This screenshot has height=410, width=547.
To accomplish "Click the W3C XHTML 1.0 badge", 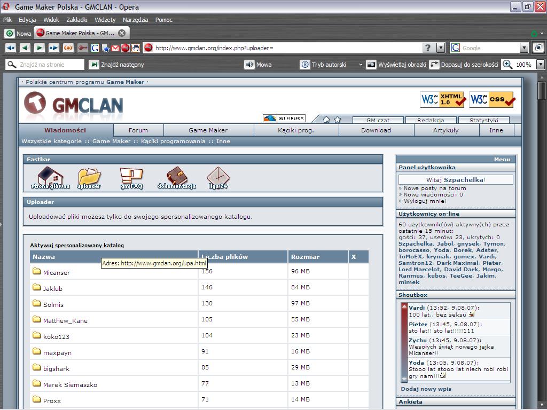I will pyautogui.click(x=443, y=99).
